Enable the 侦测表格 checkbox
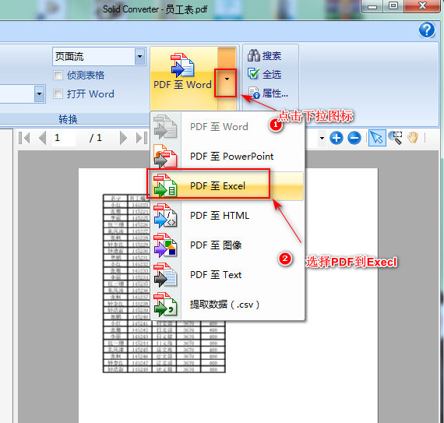 (x=58, y=76)
